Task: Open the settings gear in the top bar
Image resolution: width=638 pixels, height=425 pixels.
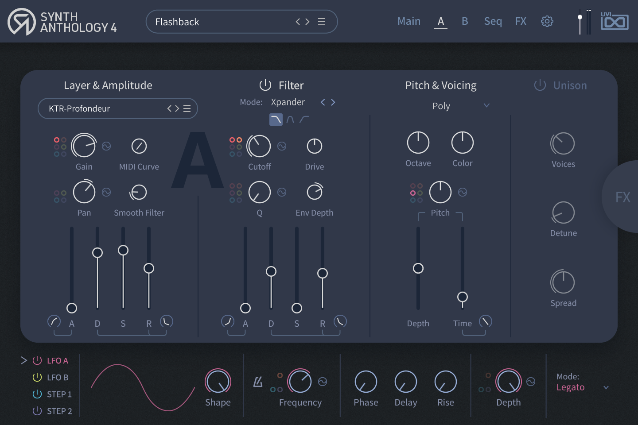Action: (x=547, y=21)
